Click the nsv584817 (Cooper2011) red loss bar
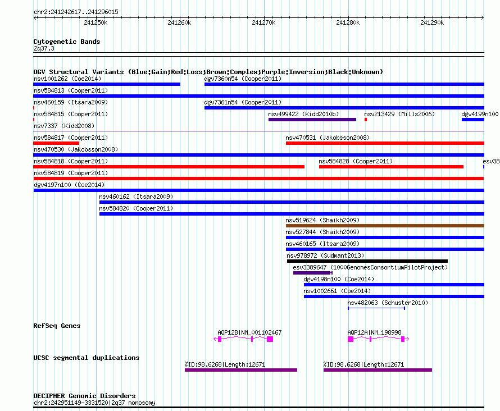Image resolution: width=500 pixels, height=411 pixels. [56, 143]
